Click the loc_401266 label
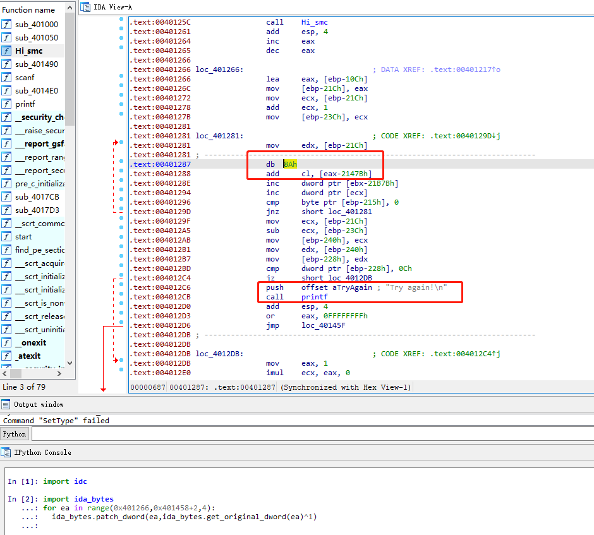 [219, 69]
